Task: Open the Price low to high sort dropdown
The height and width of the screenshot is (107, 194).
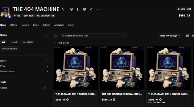Action: click(170, 36)
